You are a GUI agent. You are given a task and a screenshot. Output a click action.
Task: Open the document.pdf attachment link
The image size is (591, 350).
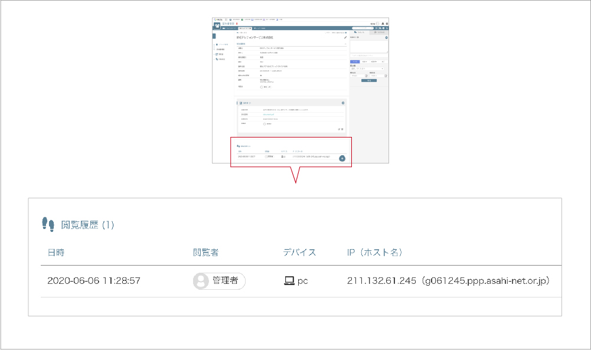[269, 114]
